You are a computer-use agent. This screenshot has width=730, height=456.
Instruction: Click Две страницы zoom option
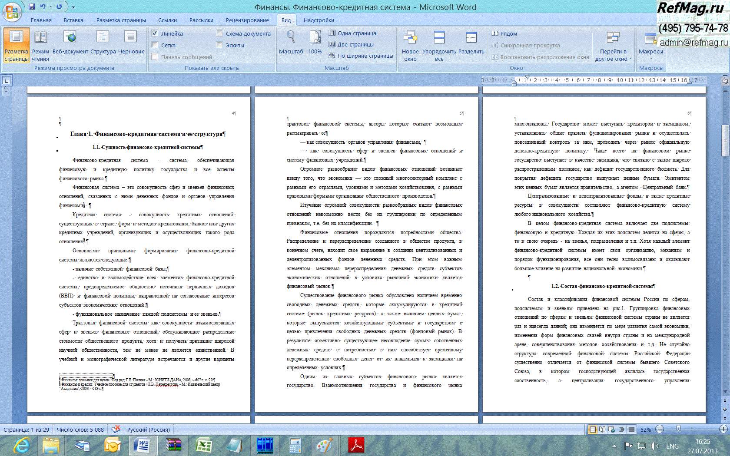(x=351, y=44)
